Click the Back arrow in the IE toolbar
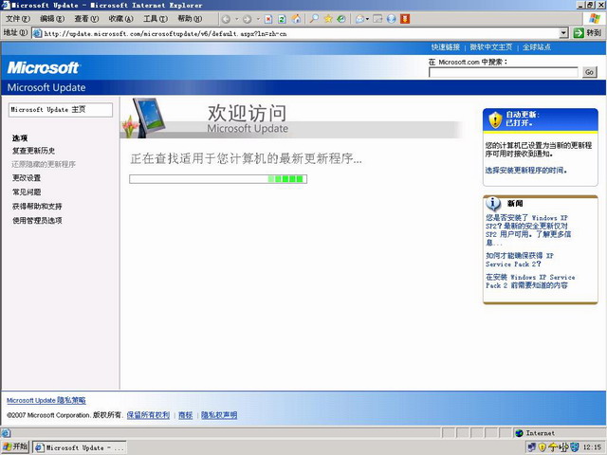Screen dimensions: 607x455 coord(226,19)
